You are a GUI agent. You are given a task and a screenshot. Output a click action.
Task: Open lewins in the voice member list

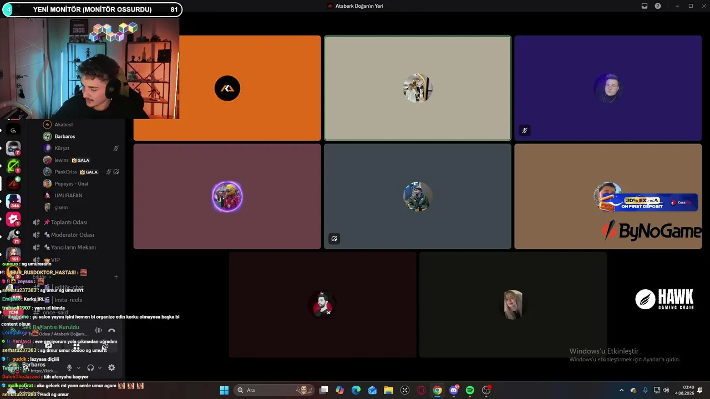[x=82, y=160]
